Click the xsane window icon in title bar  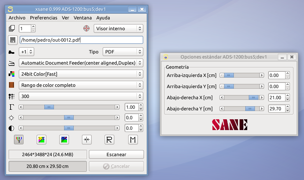pyautogui.click(x=10, y=9)
